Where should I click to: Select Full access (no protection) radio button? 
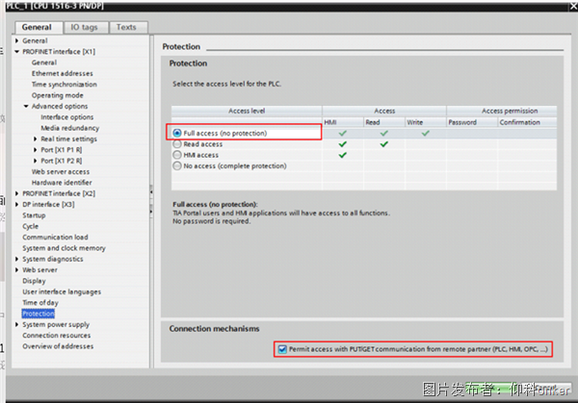click(x=177, y=133)
